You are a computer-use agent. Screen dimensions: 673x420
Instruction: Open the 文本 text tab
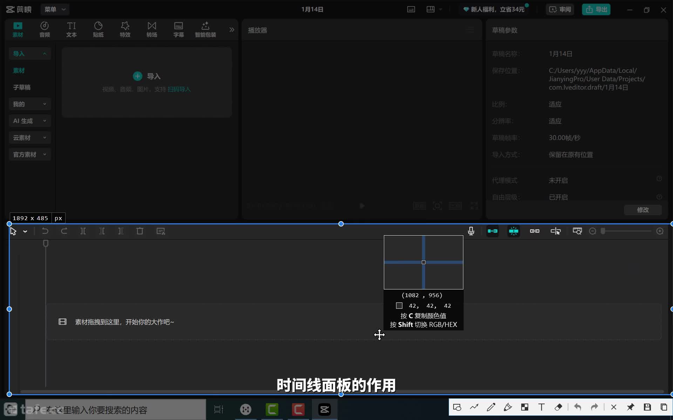72,30
